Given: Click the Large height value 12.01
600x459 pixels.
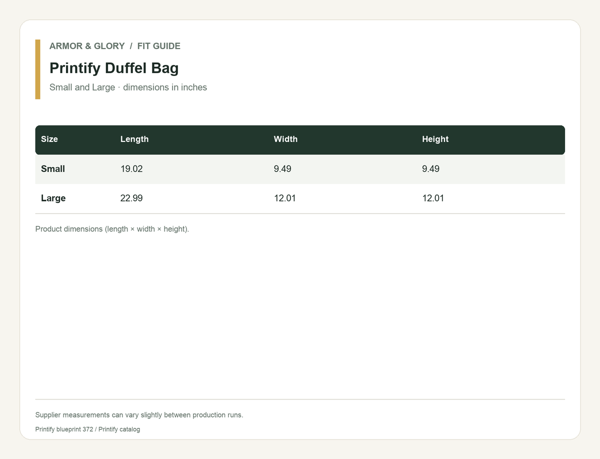Looking at the screenshot, I should click(x=433, y=198).
